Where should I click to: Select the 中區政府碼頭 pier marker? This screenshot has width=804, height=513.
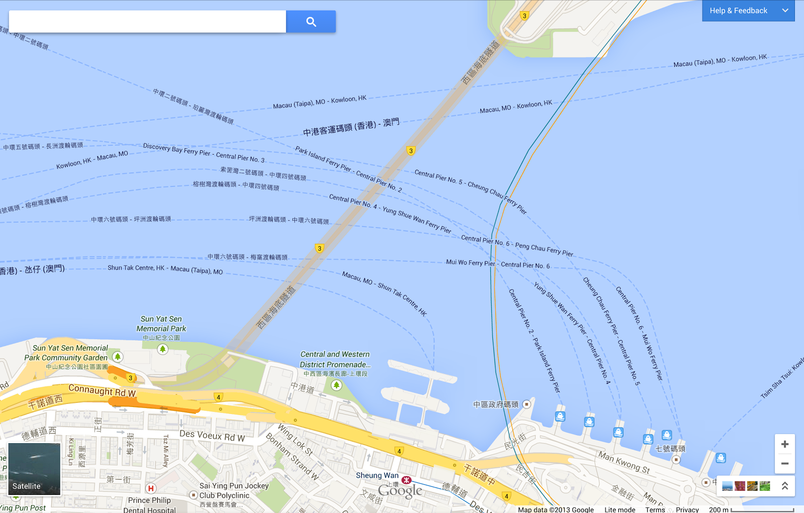(x=527, y=404)
